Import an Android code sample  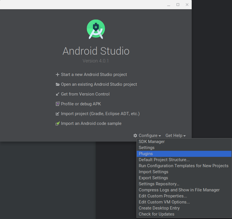coord(91,123)
